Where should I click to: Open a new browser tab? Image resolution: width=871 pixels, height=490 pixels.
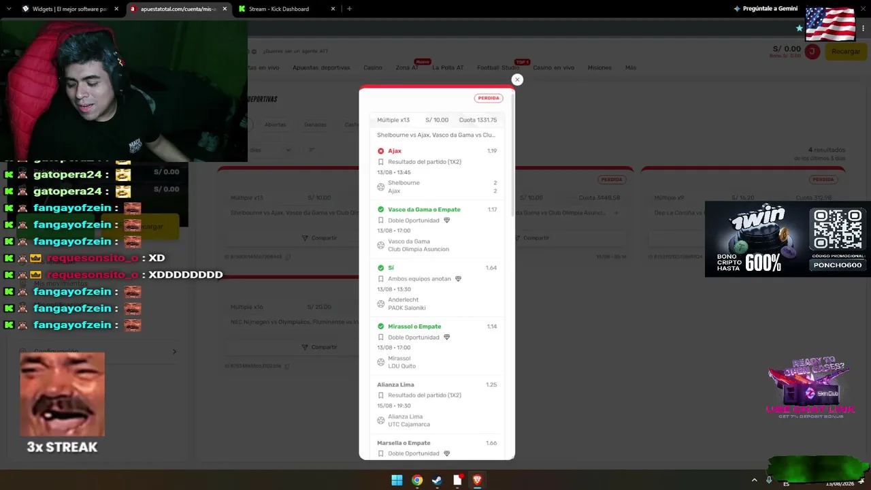click(349, 9)
